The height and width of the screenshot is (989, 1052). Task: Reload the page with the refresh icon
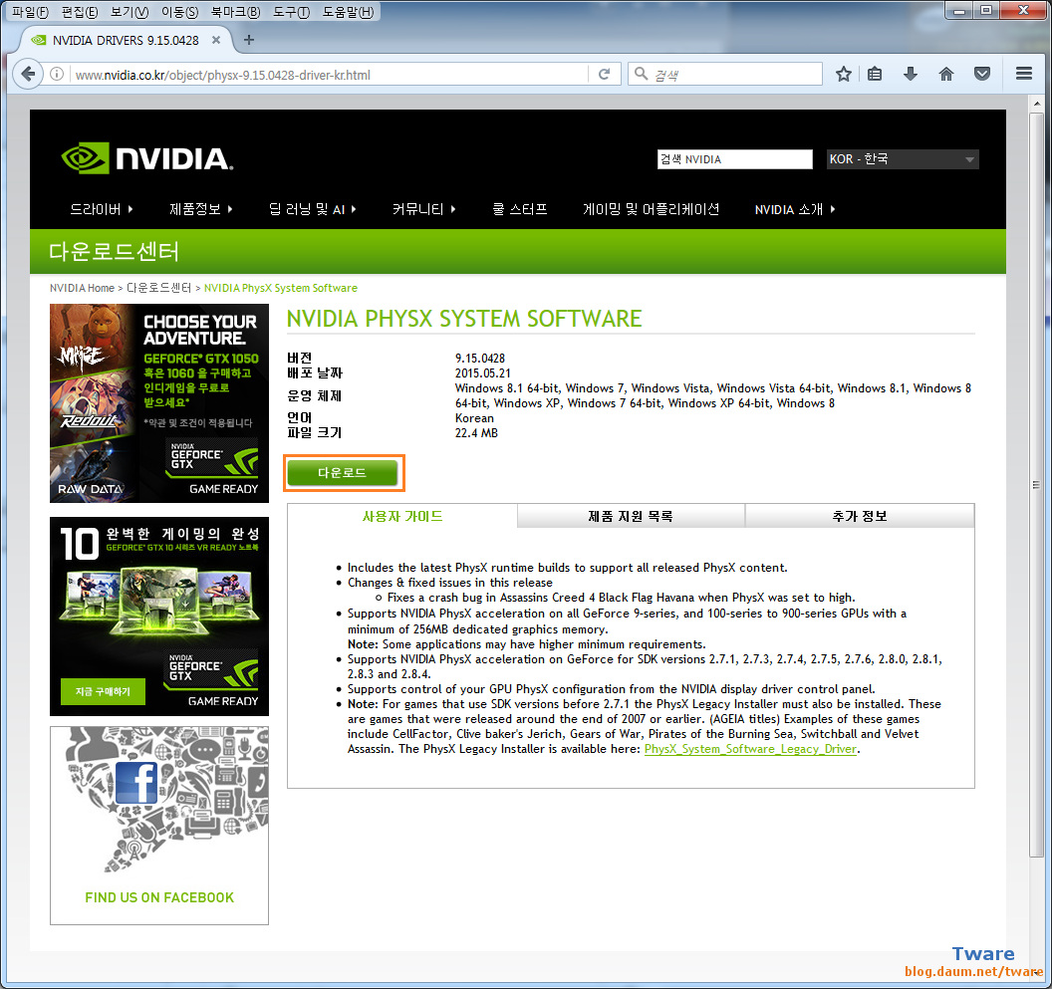[604, 74]
